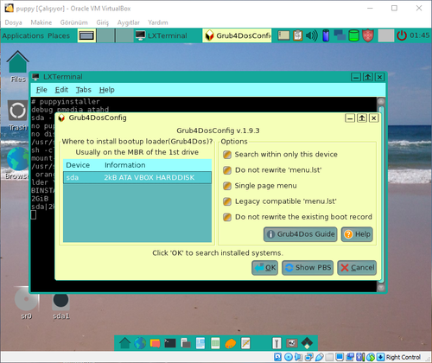432x363 pixels.
Task: Shade the Grub4DosConfig window with up-arrow button
Action: click(x=362, y=118)
